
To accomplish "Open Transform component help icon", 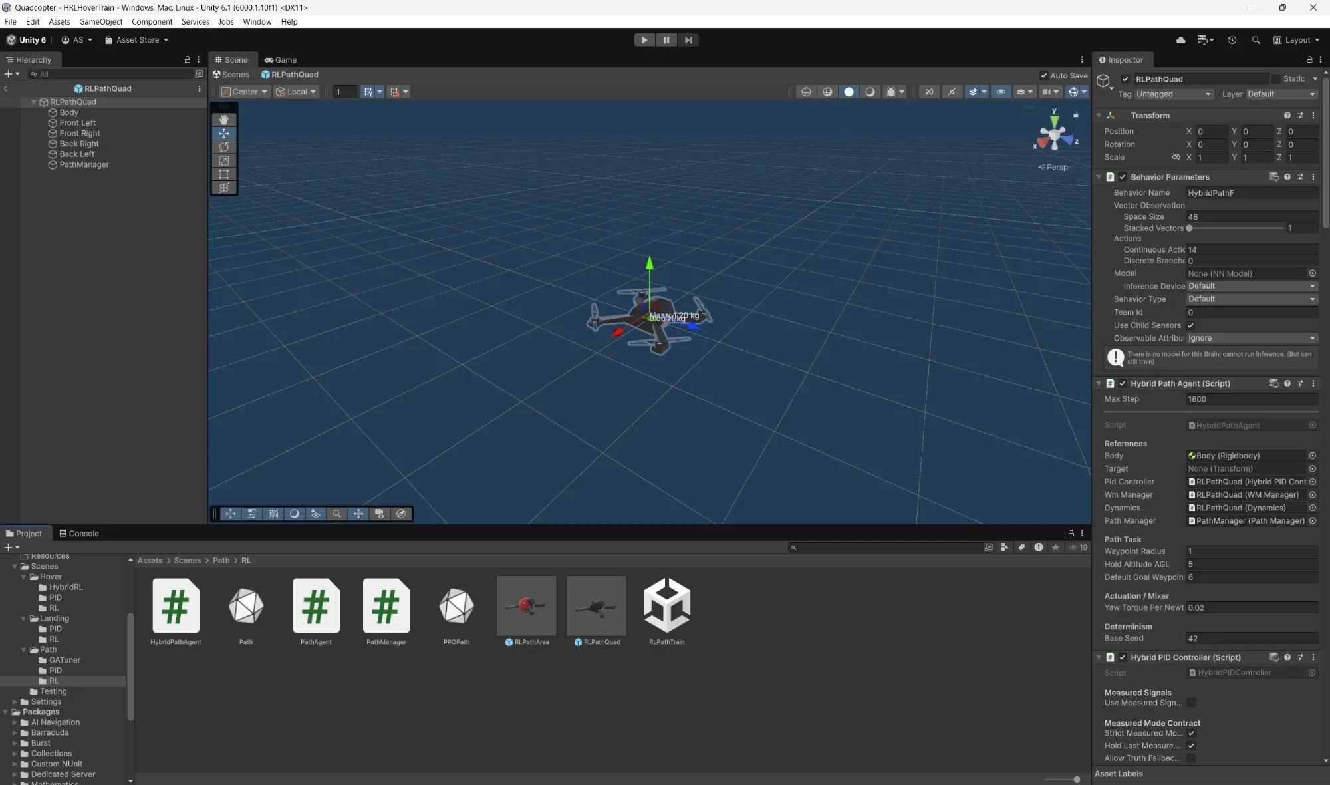I will [1287, 116].
